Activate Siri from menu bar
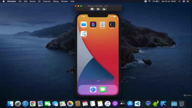 (x=184, y=1)
